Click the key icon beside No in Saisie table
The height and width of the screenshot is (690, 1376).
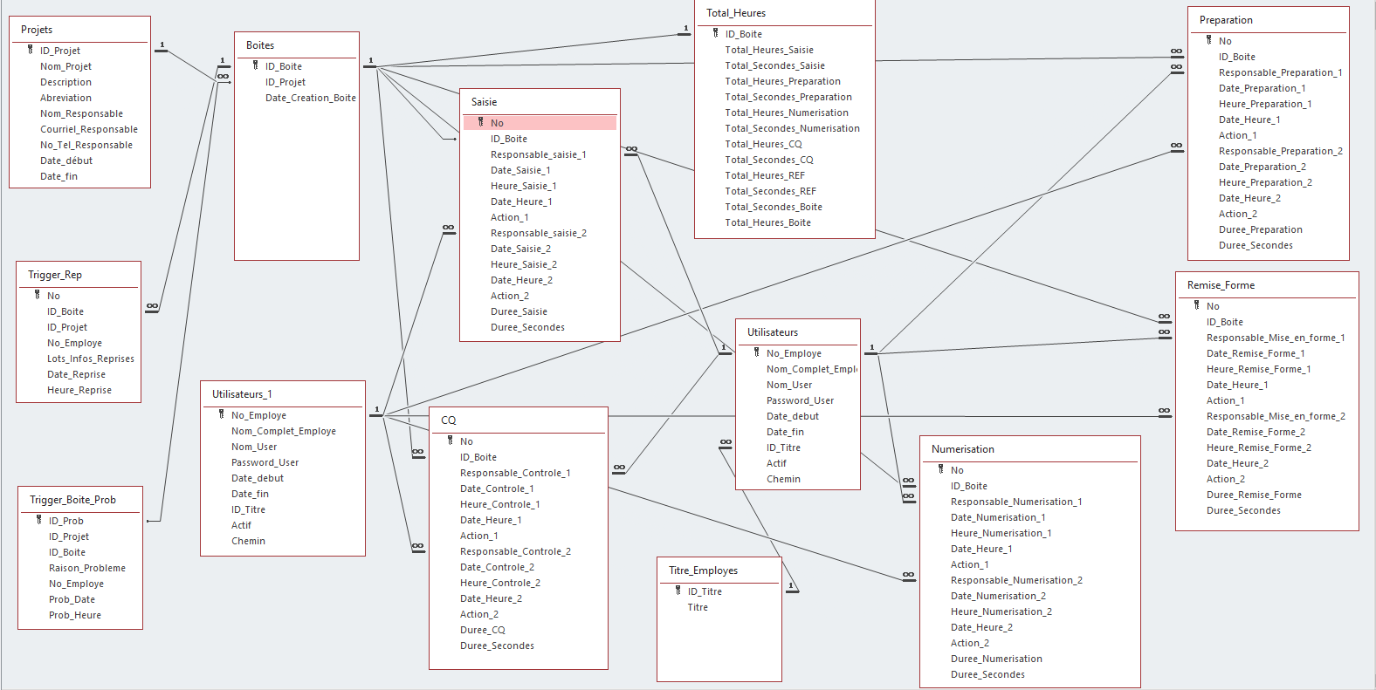click(480, 123)
